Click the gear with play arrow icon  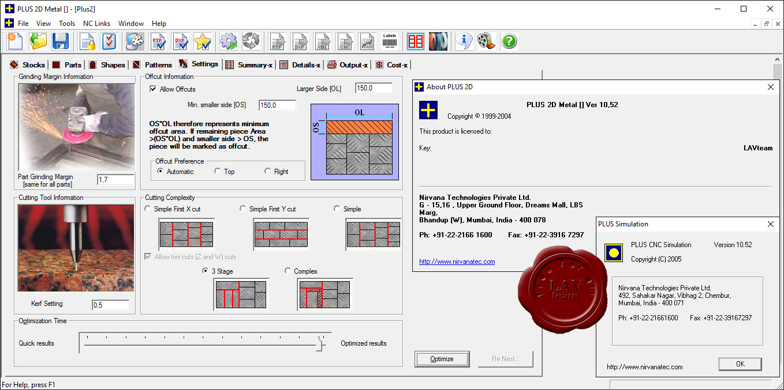coord(229,41)
